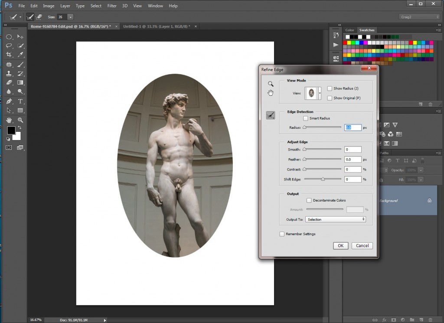Click Refine Edge dialog Hand tool
444x323 pixels.
coord(271,93)
